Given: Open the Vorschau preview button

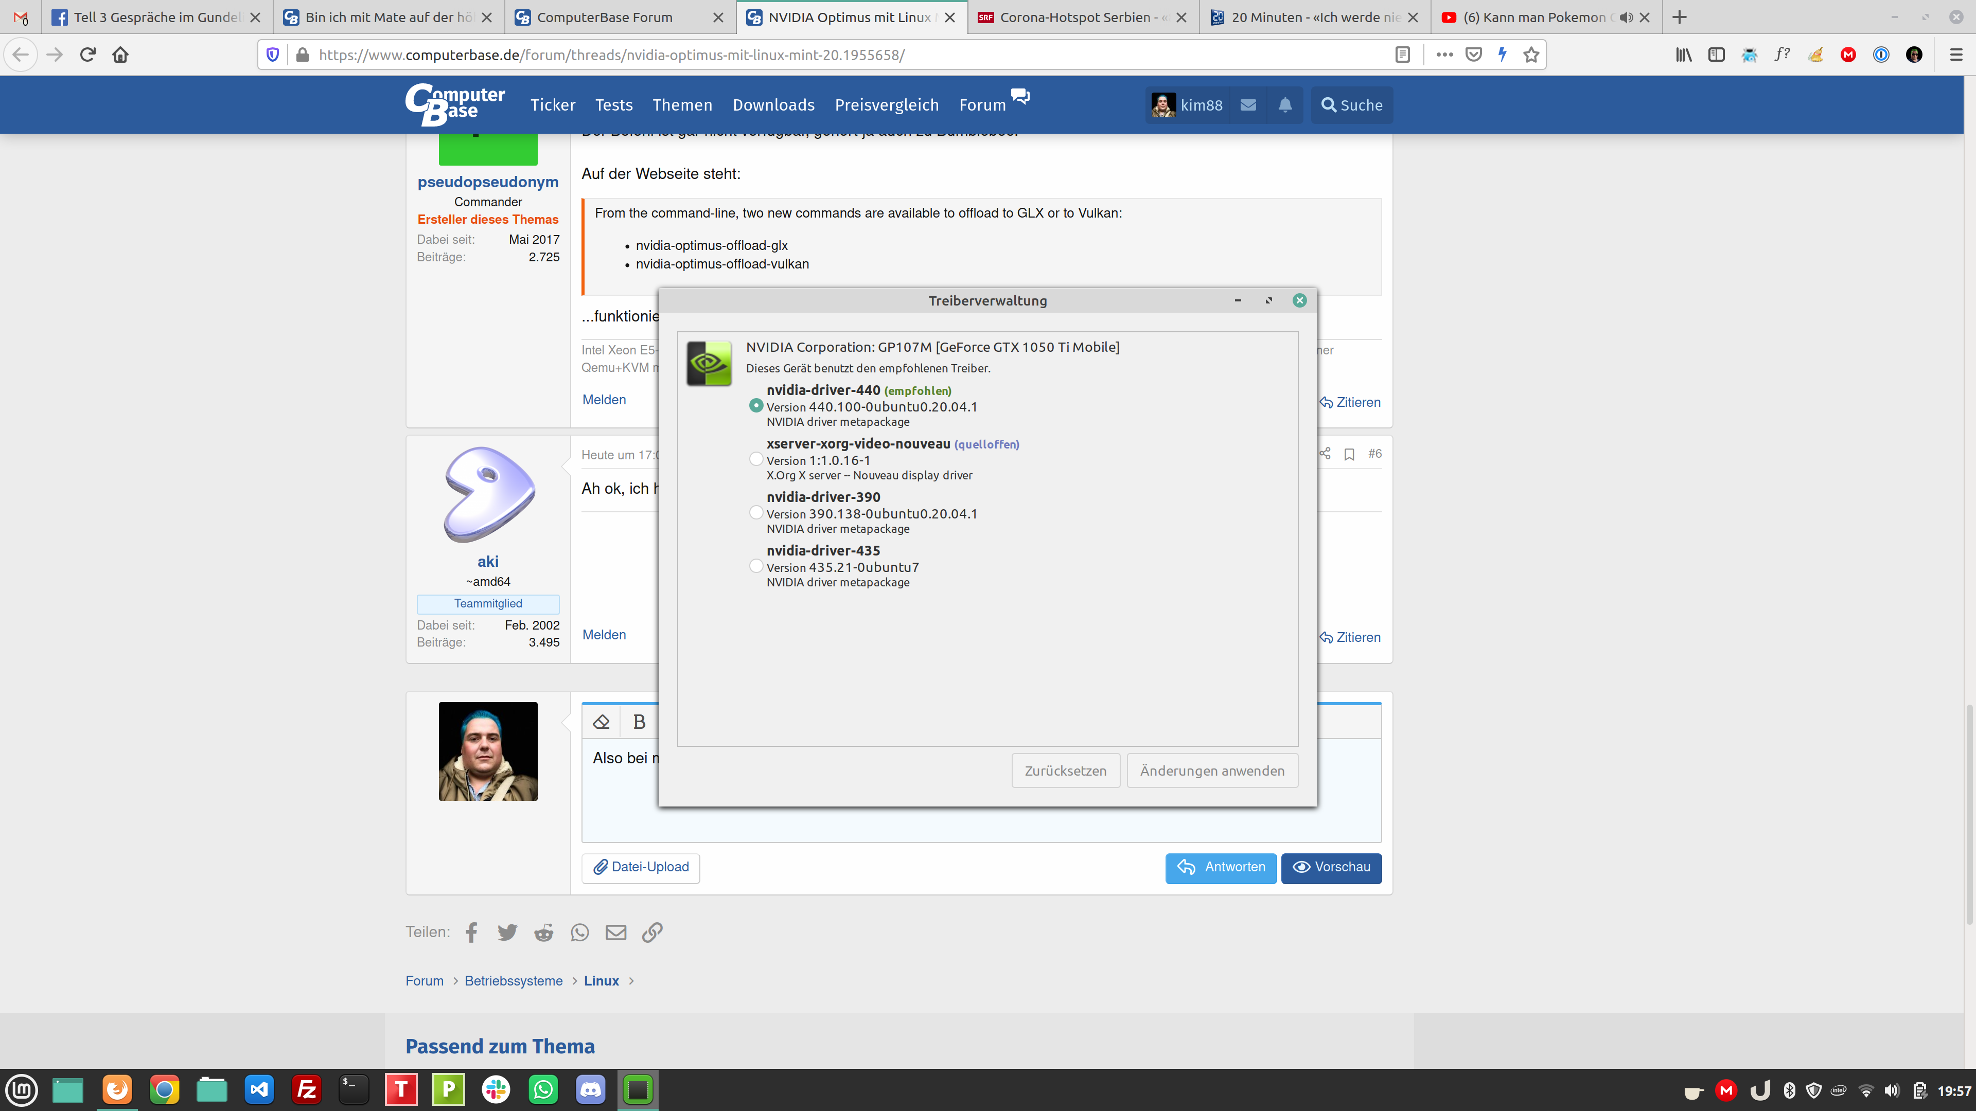Looking at the screenshot, I should tap(1332, 868).
